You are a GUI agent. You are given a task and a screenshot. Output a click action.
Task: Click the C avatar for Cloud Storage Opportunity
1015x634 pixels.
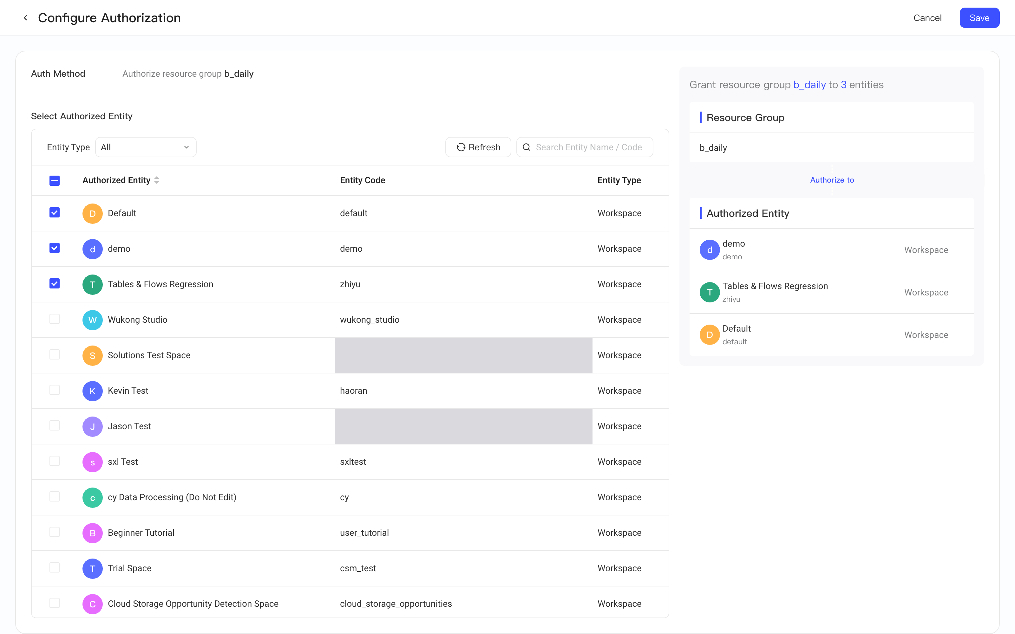(x=92, y=604)
